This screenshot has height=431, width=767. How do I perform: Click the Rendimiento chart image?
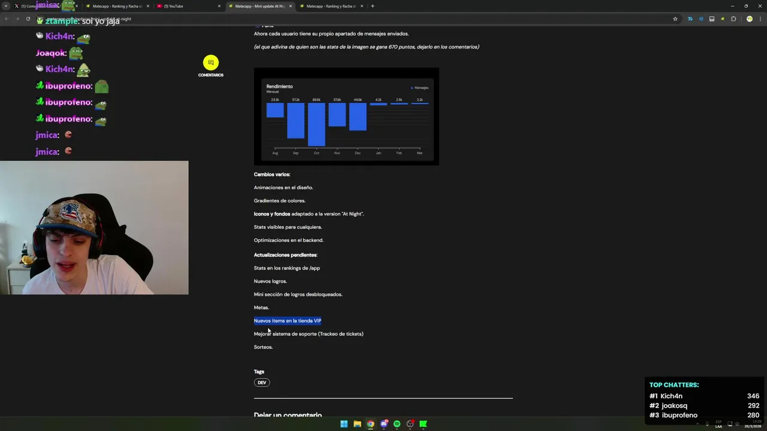click(346, 116)
